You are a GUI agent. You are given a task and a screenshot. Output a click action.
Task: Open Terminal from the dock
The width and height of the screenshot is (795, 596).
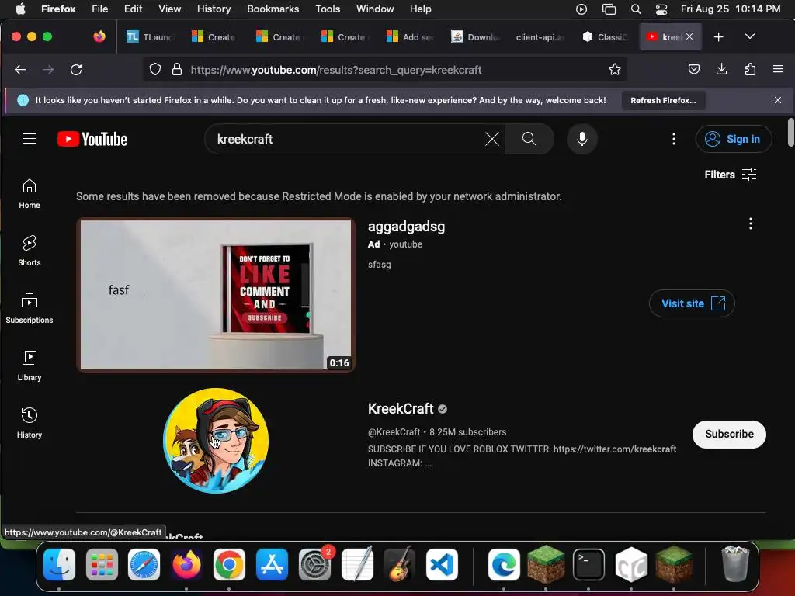pyautogui.click(x=588, y=565)
